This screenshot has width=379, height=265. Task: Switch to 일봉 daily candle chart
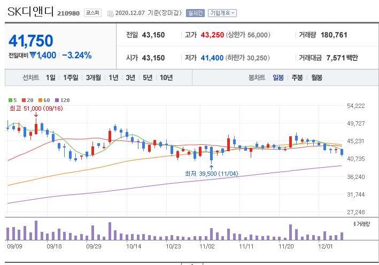[x=278, y=77]
